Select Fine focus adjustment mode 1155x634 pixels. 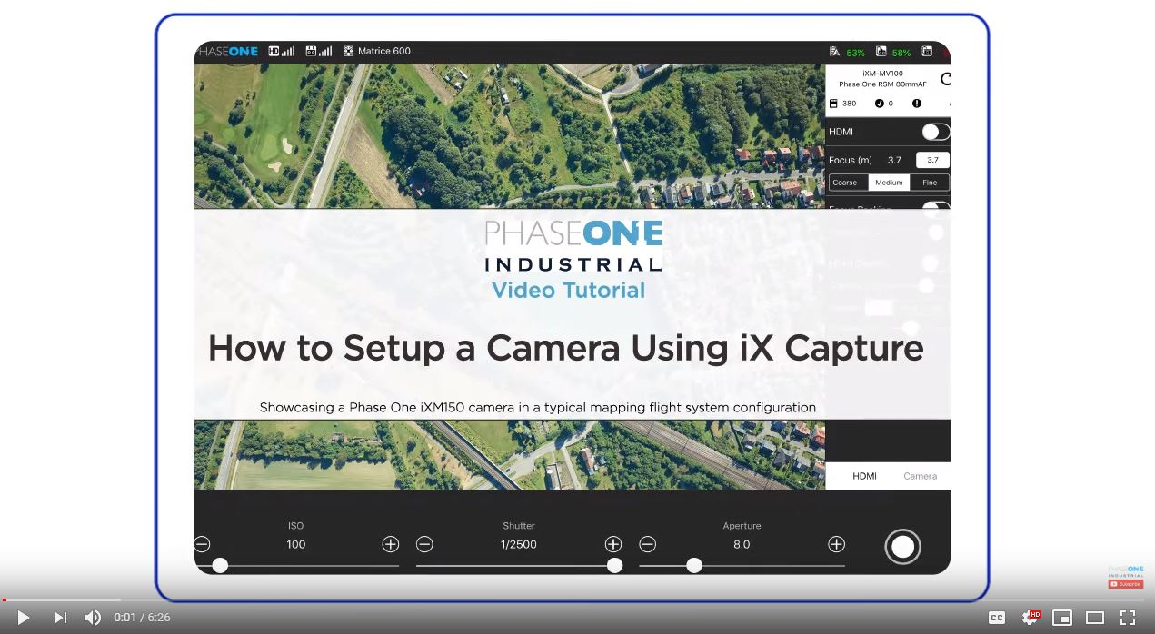pos(929,182)
